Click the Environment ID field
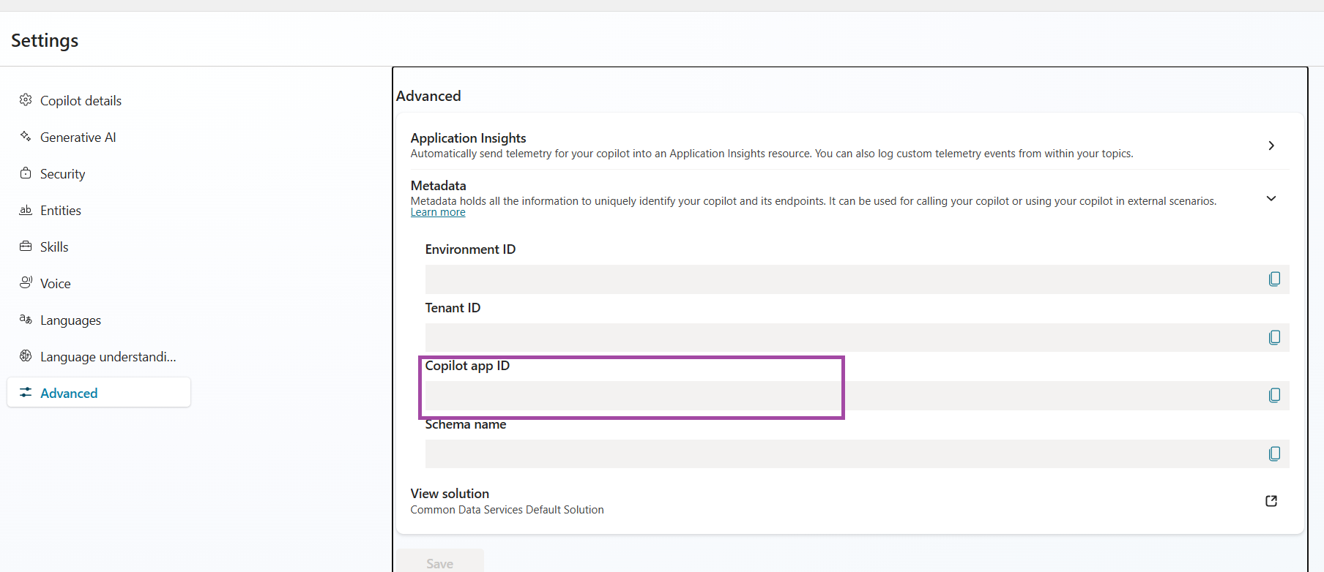 842,279
